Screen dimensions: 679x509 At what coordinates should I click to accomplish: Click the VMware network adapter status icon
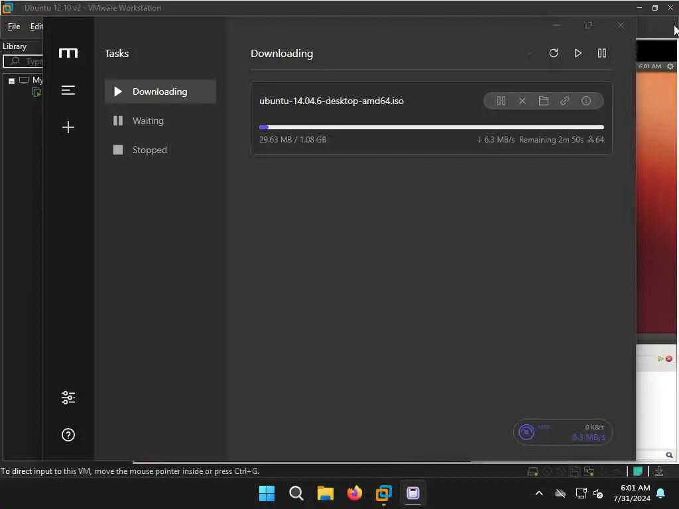589,471
